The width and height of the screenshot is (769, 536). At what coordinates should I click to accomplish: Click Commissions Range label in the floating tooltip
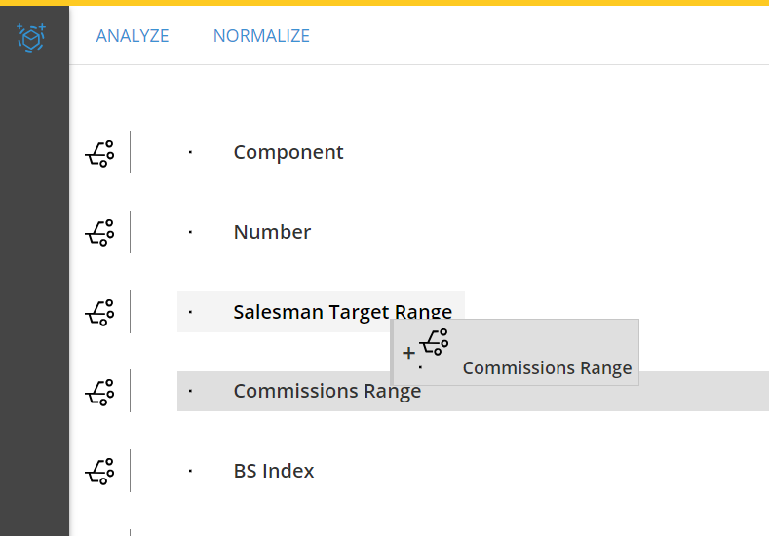547,368
